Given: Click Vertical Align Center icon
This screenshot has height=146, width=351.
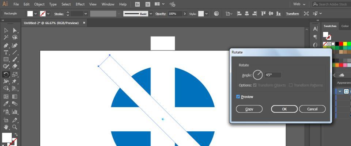Looking at the screenshot, I should click(271, 14).
